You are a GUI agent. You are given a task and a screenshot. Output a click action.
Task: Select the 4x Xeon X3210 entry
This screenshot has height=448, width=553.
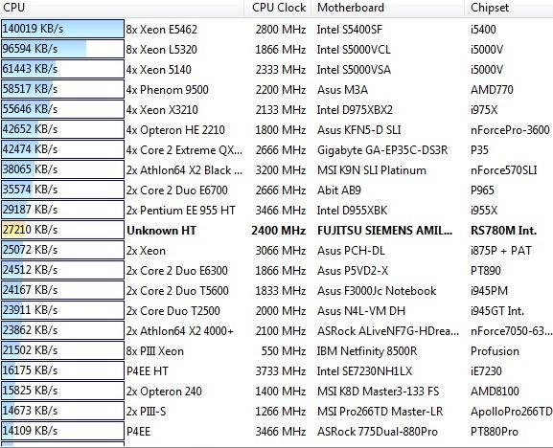[162, 109]
